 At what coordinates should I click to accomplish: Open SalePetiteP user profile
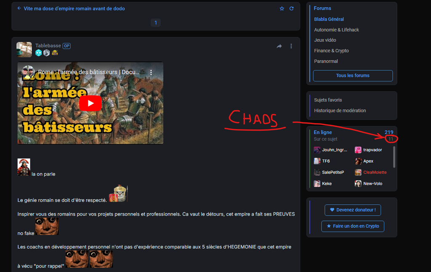coord(333,172)
